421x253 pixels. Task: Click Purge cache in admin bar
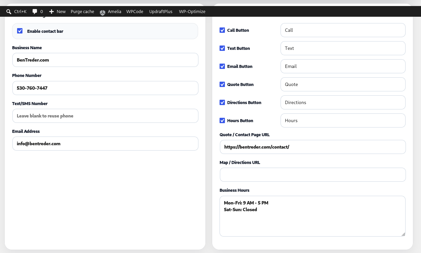82,11
